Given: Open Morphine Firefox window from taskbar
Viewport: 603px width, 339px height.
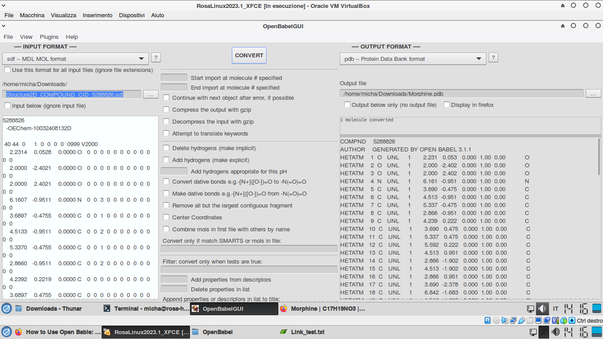Looking at the screenshot, I should [322, 309].
